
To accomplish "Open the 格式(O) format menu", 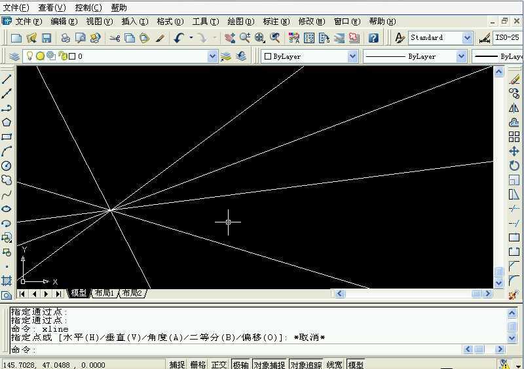I will point(170,22).
